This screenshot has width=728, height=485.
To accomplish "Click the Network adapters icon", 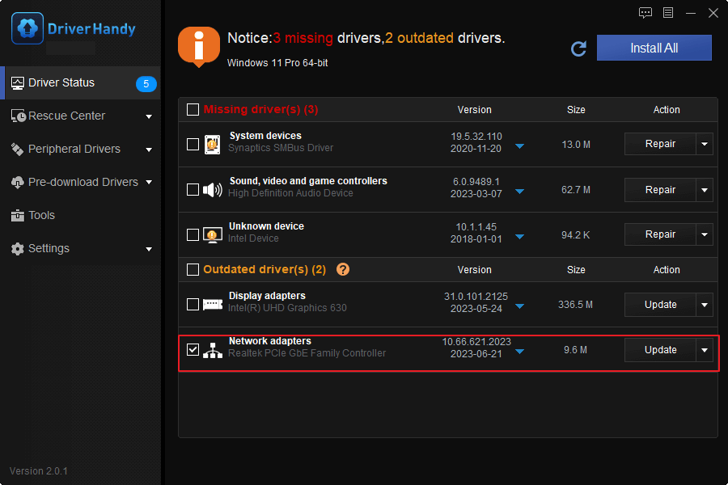I will click(x=213, y=350).
